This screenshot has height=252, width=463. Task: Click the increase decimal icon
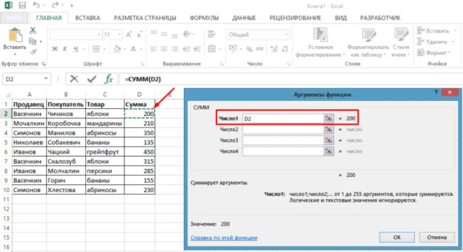coord(274,49)
